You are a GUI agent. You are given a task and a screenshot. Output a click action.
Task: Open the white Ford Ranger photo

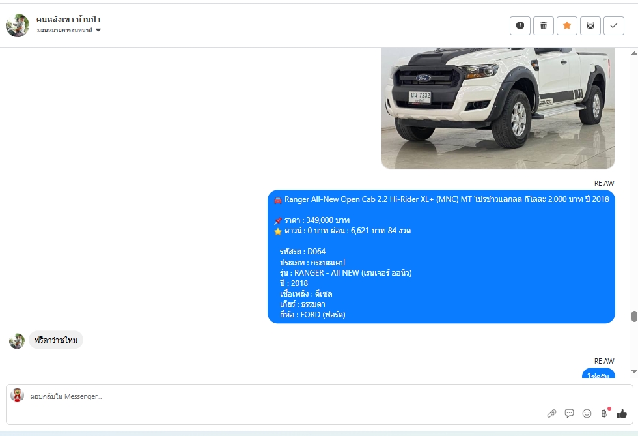(497, 108)
